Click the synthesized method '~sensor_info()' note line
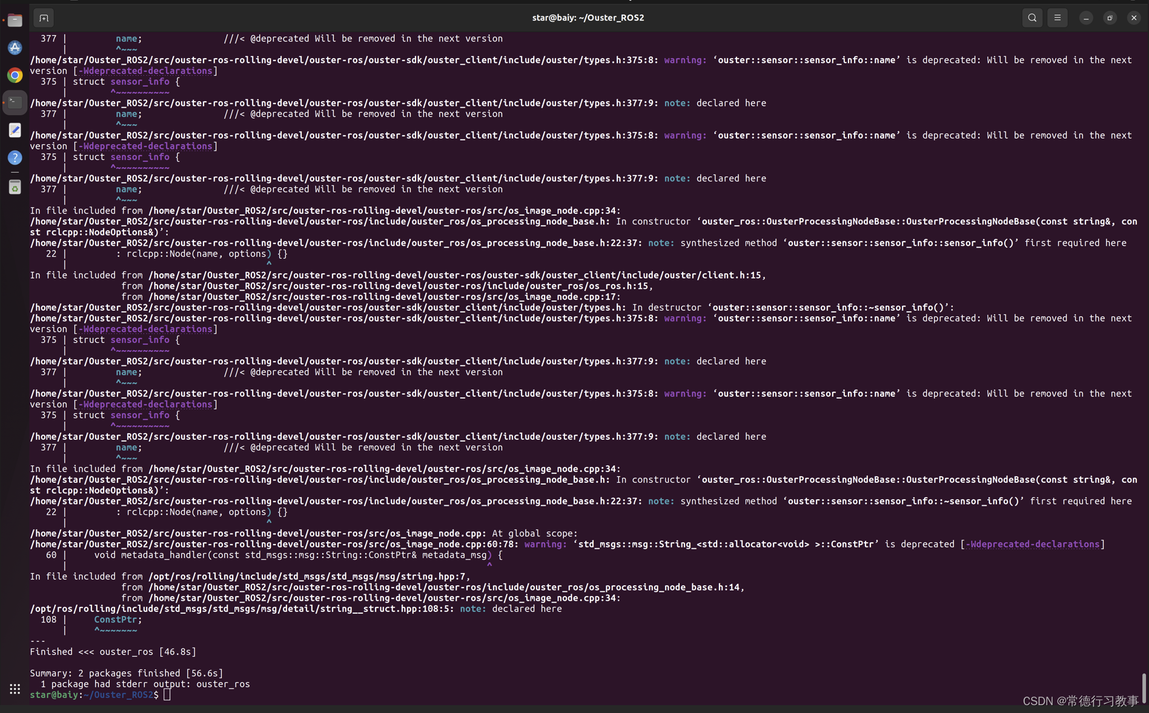Viewport: 1149px width, 713px height. click(581, 501)
